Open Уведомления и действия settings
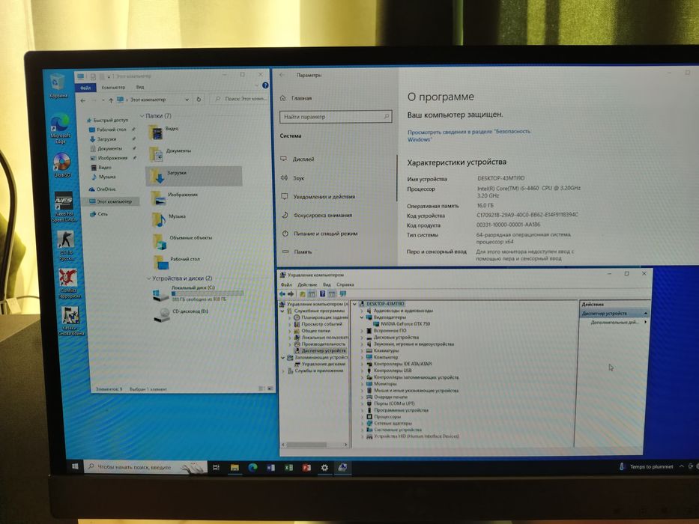The width and height of the screenshot is (699, 524). click(x=318, y=196)
